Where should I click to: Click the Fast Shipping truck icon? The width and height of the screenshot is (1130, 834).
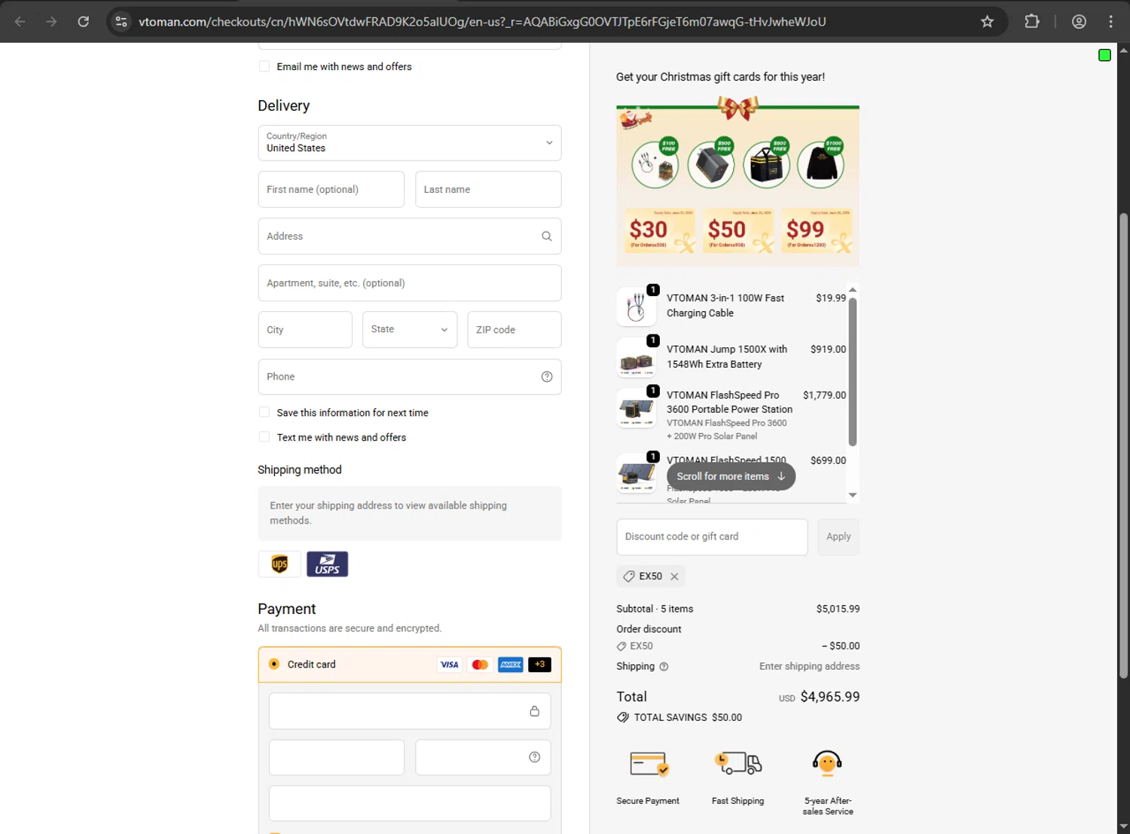click(738, 763)
